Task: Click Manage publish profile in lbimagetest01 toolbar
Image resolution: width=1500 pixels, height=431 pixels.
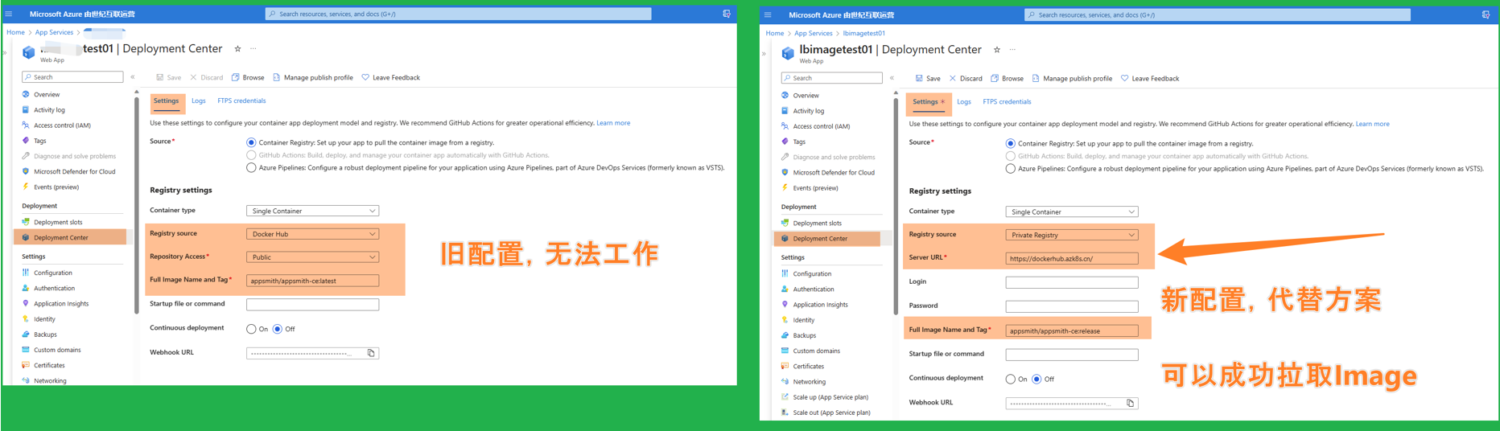Action: (1071, 79)
